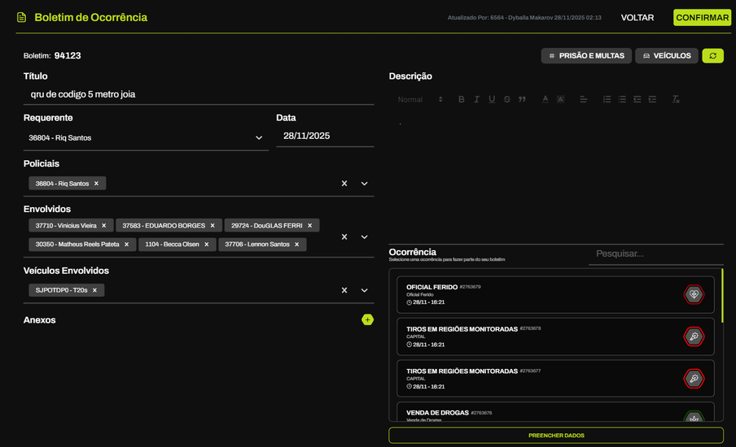
Task: Open the text background color picker
Action: click(560, 99)
